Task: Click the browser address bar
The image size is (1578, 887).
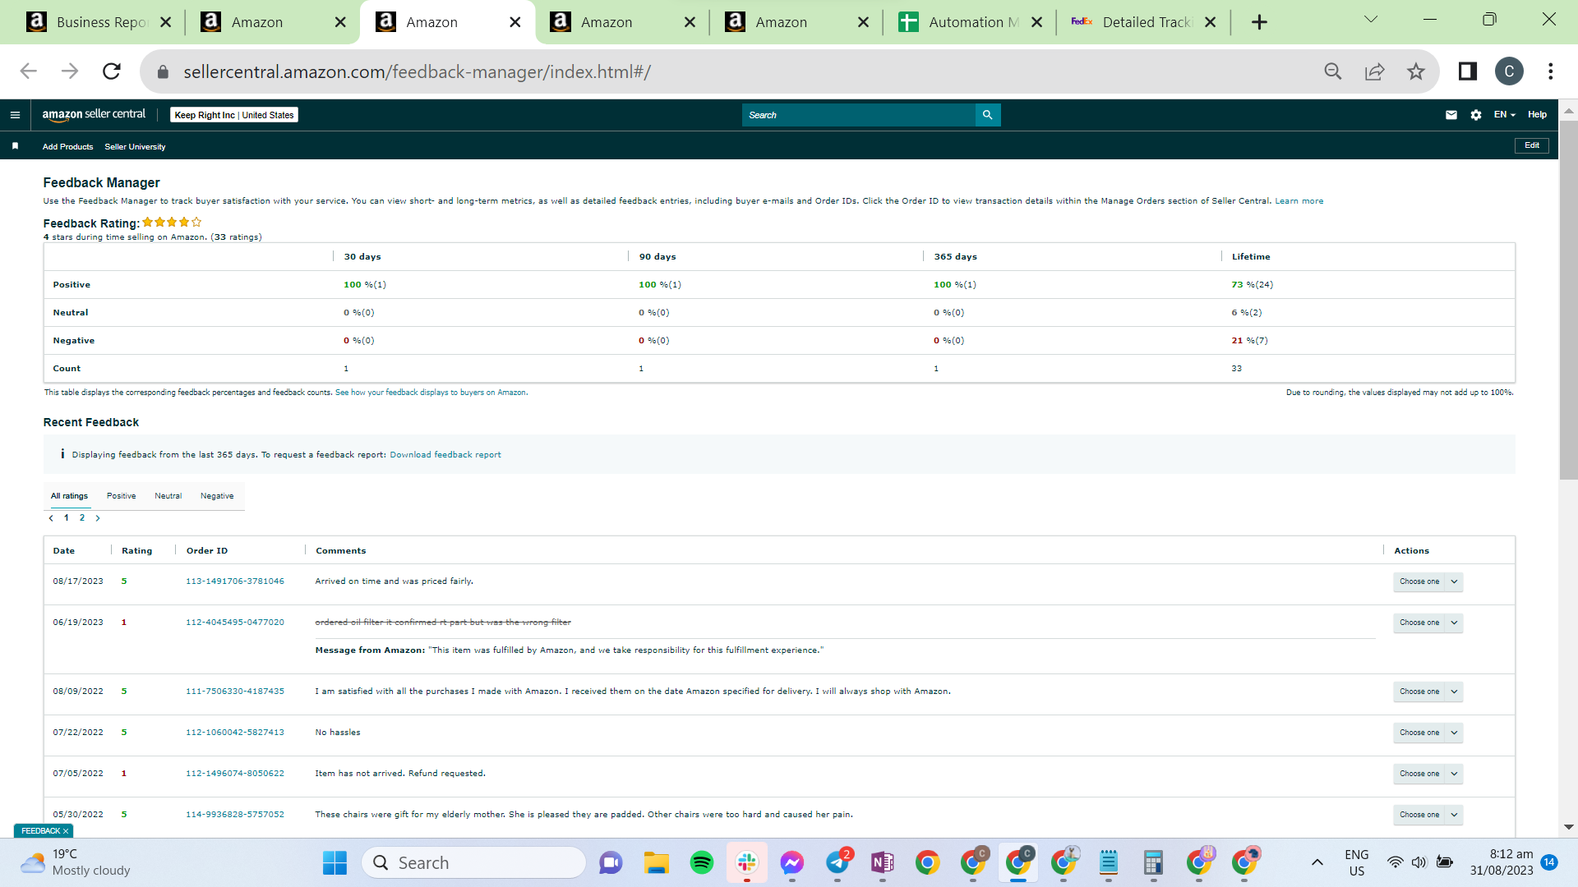Action: coord(740,71)
